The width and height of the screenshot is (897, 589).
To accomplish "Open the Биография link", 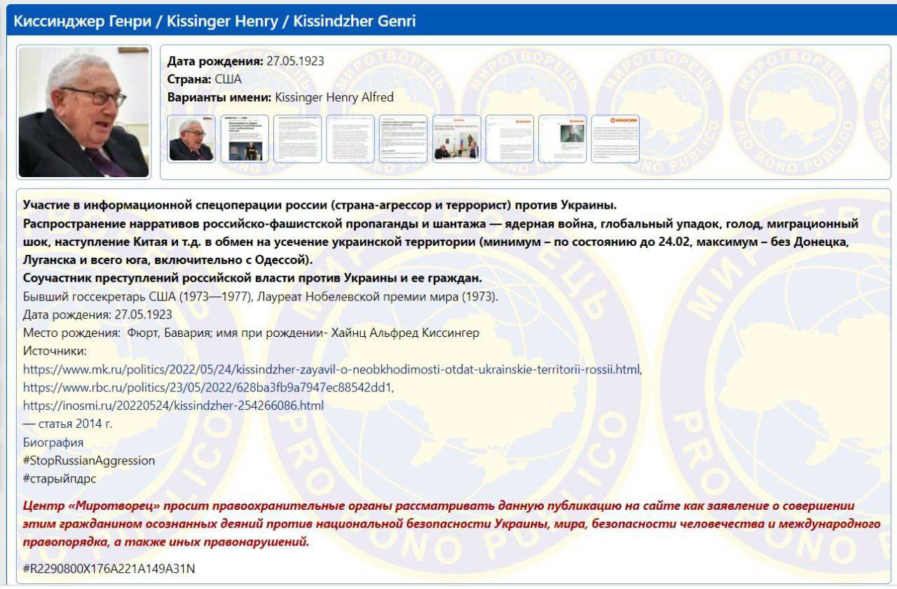I will (53, 443).
